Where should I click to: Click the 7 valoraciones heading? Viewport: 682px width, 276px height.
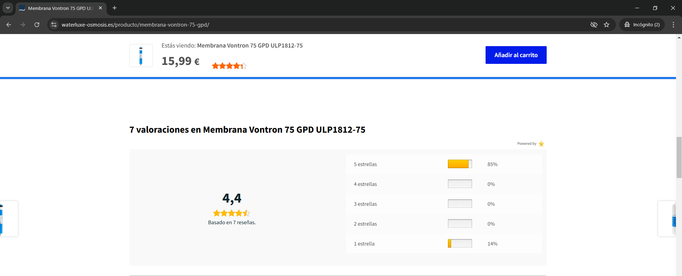(x=247, y=130)
